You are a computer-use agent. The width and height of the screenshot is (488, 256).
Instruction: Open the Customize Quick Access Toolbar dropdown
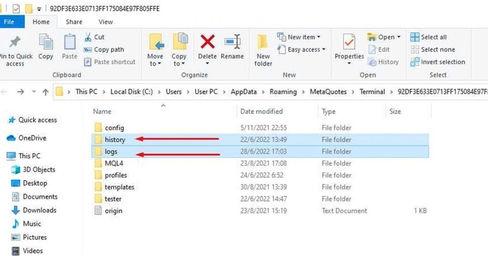point(39,9)
